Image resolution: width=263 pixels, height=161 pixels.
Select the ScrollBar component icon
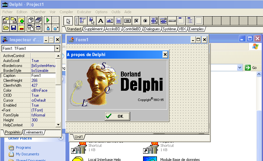point(172,21)
